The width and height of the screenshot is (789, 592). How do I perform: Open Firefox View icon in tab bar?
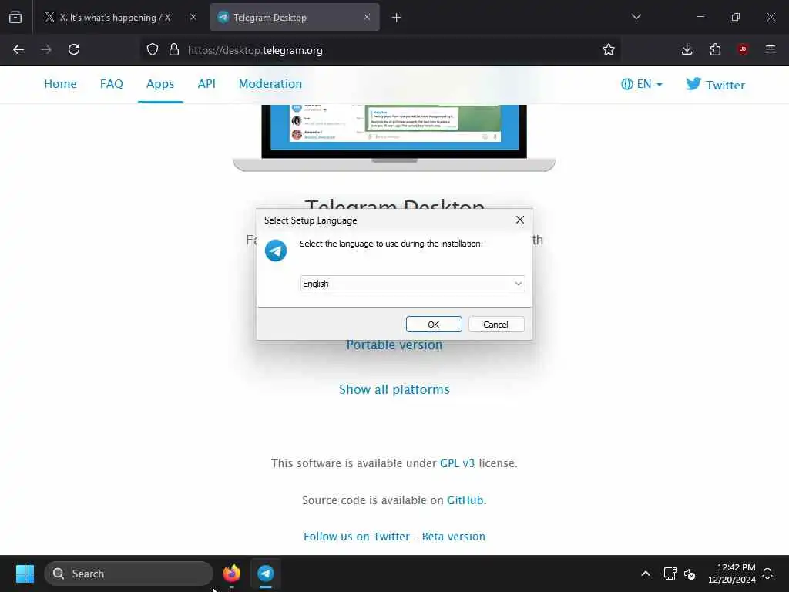coord(15,18)
